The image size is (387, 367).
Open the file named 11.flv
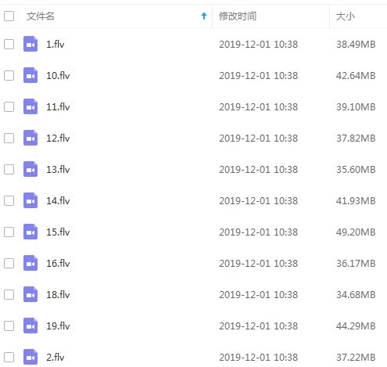tap(58, 107)
